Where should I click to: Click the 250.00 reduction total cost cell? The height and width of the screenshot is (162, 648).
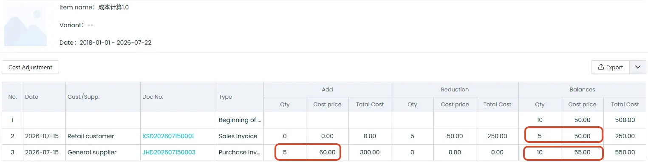pyautogui.click(x=497, y=136)
